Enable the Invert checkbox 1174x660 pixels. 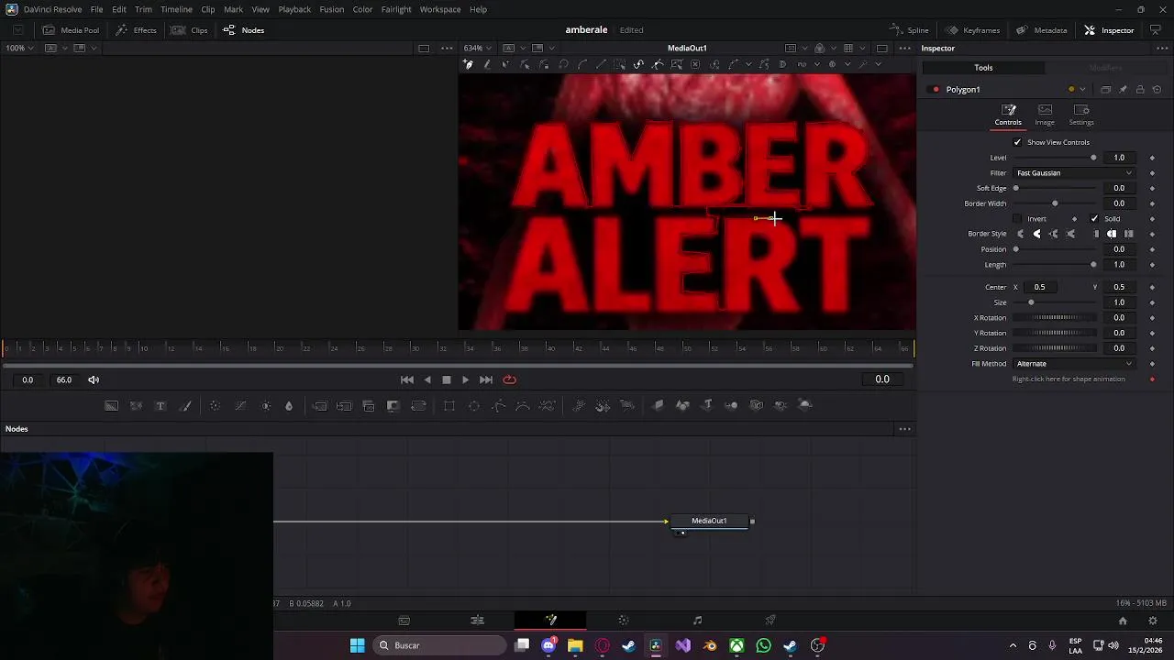pos(1017,219)
